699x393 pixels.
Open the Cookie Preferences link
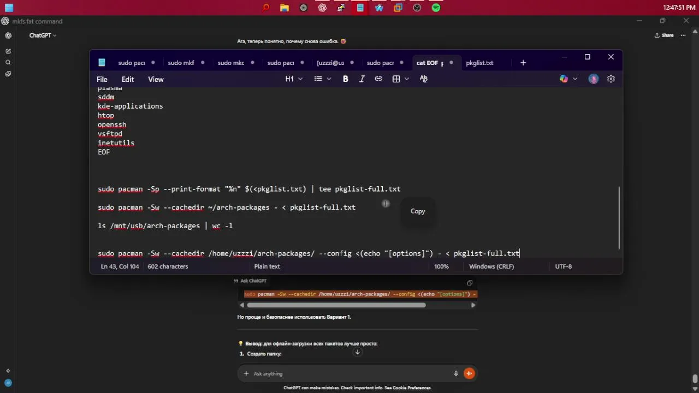[x=412, y=388]
